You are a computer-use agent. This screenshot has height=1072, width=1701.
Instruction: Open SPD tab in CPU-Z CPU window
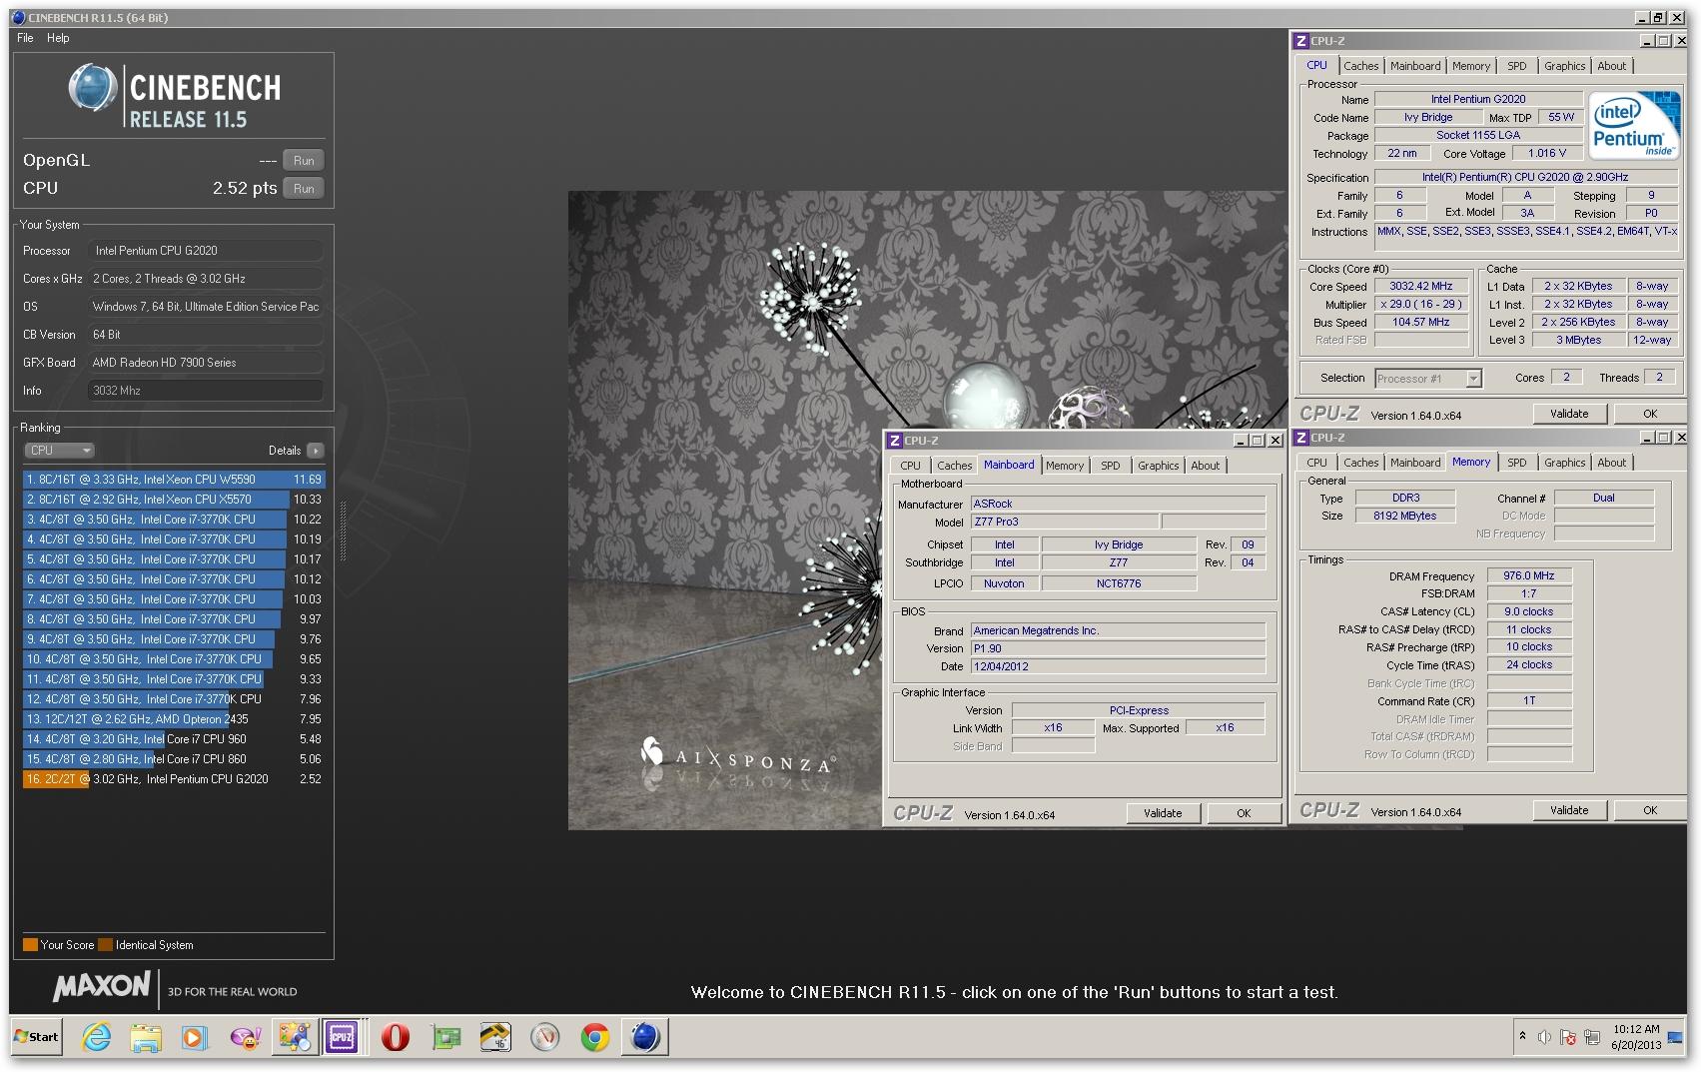click(x=1516, y=66)
